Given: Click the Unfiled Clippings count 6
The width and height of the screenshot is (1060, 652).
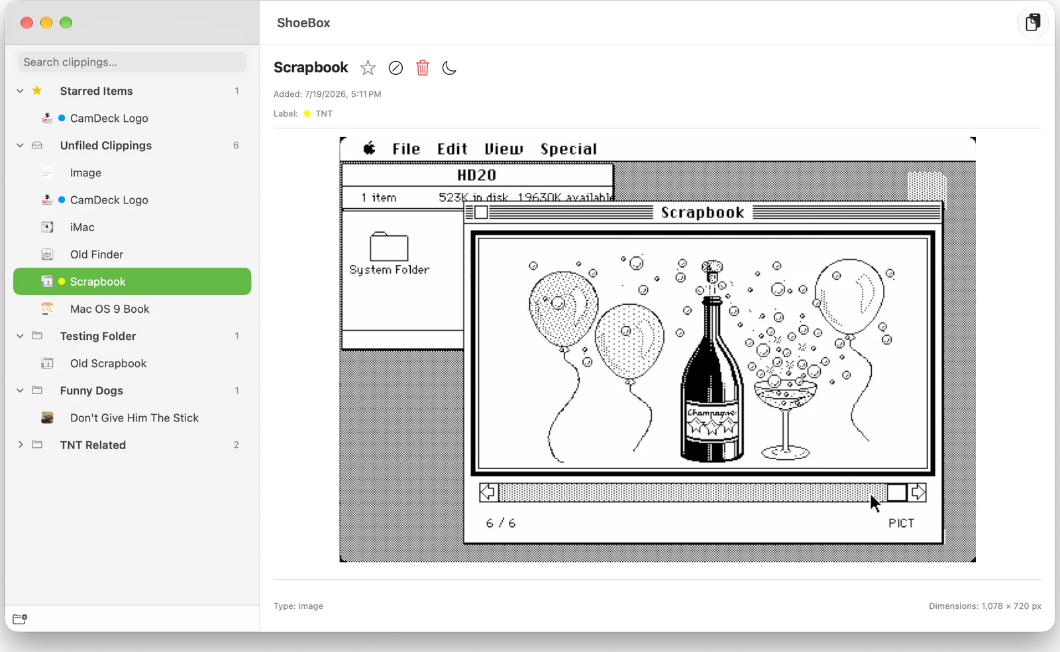Looking at the screenshot, I should tap(236, 145).
